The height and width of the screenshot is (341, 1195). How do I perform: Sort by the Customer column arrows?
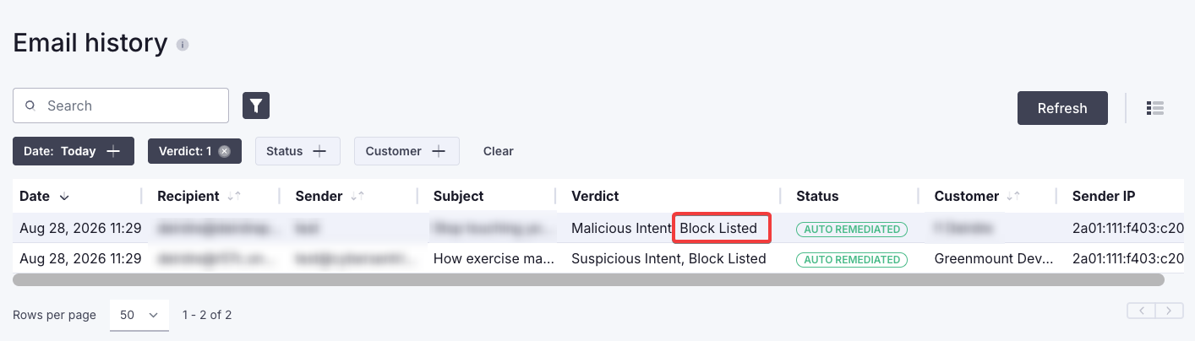pyautogui.click(x=1013, y=196)
